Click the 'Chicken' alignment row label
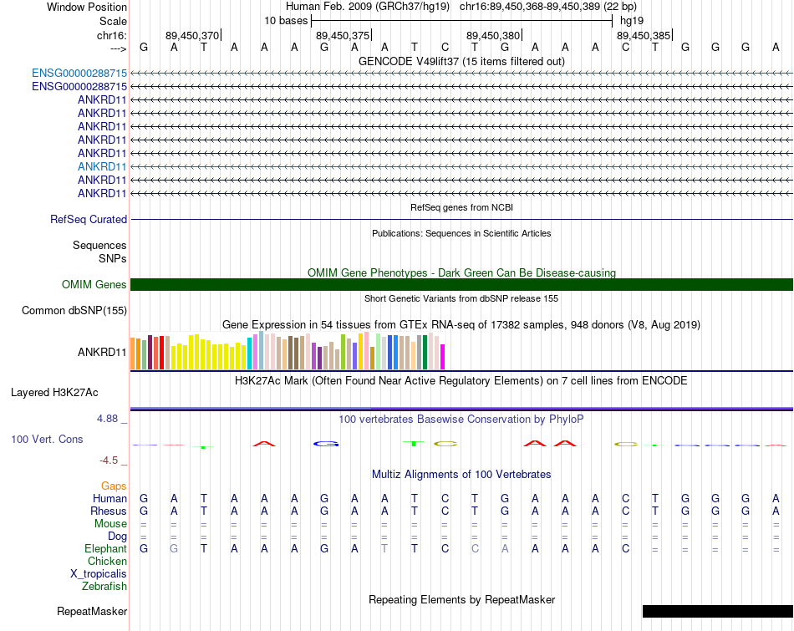The image size is (794, 631). (107, 561)
